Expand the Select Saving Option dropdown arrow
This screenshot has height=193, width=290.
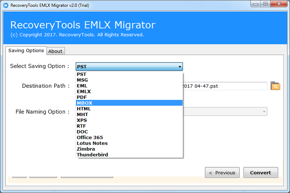(x=179, y=67)
